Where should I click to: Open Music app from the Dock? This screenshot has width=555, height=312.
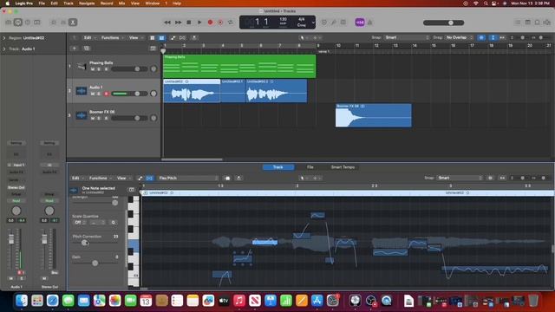click(239, 301)
